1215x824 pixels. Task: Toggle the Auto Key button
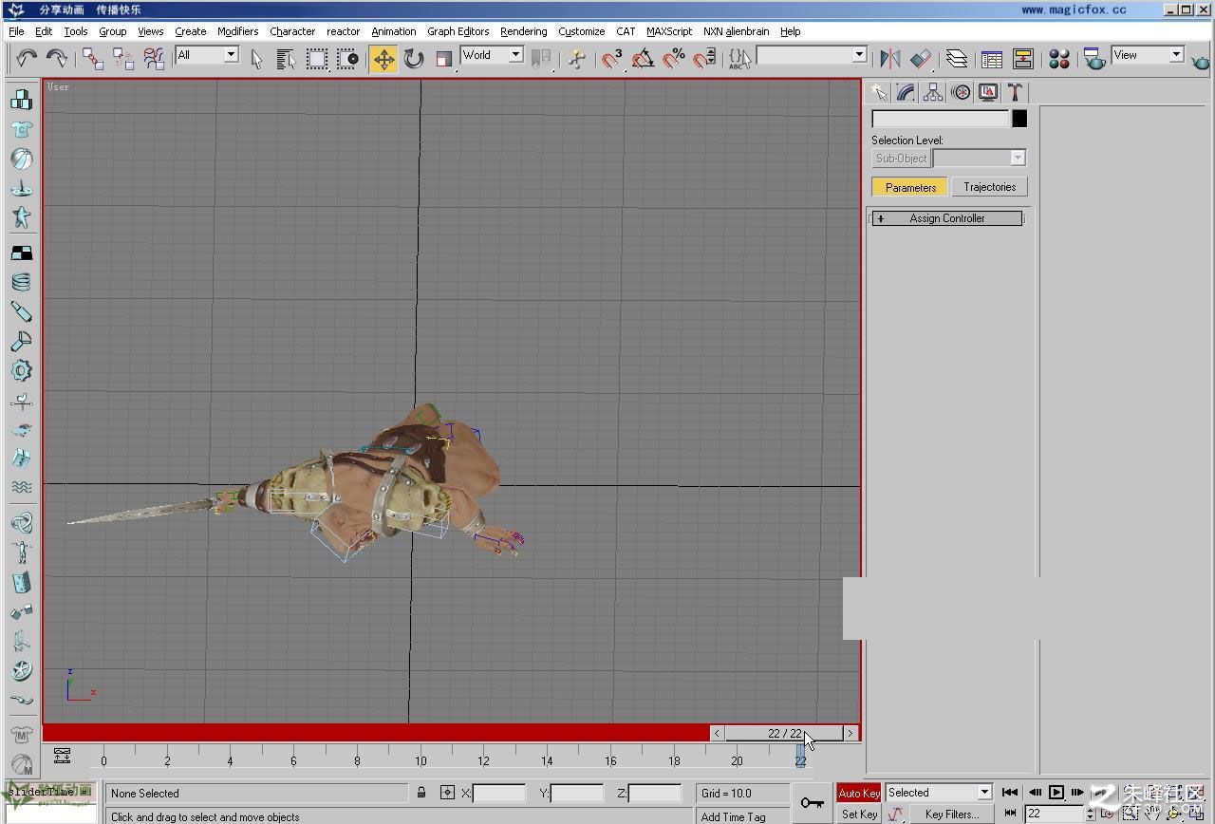click(859, 793)
